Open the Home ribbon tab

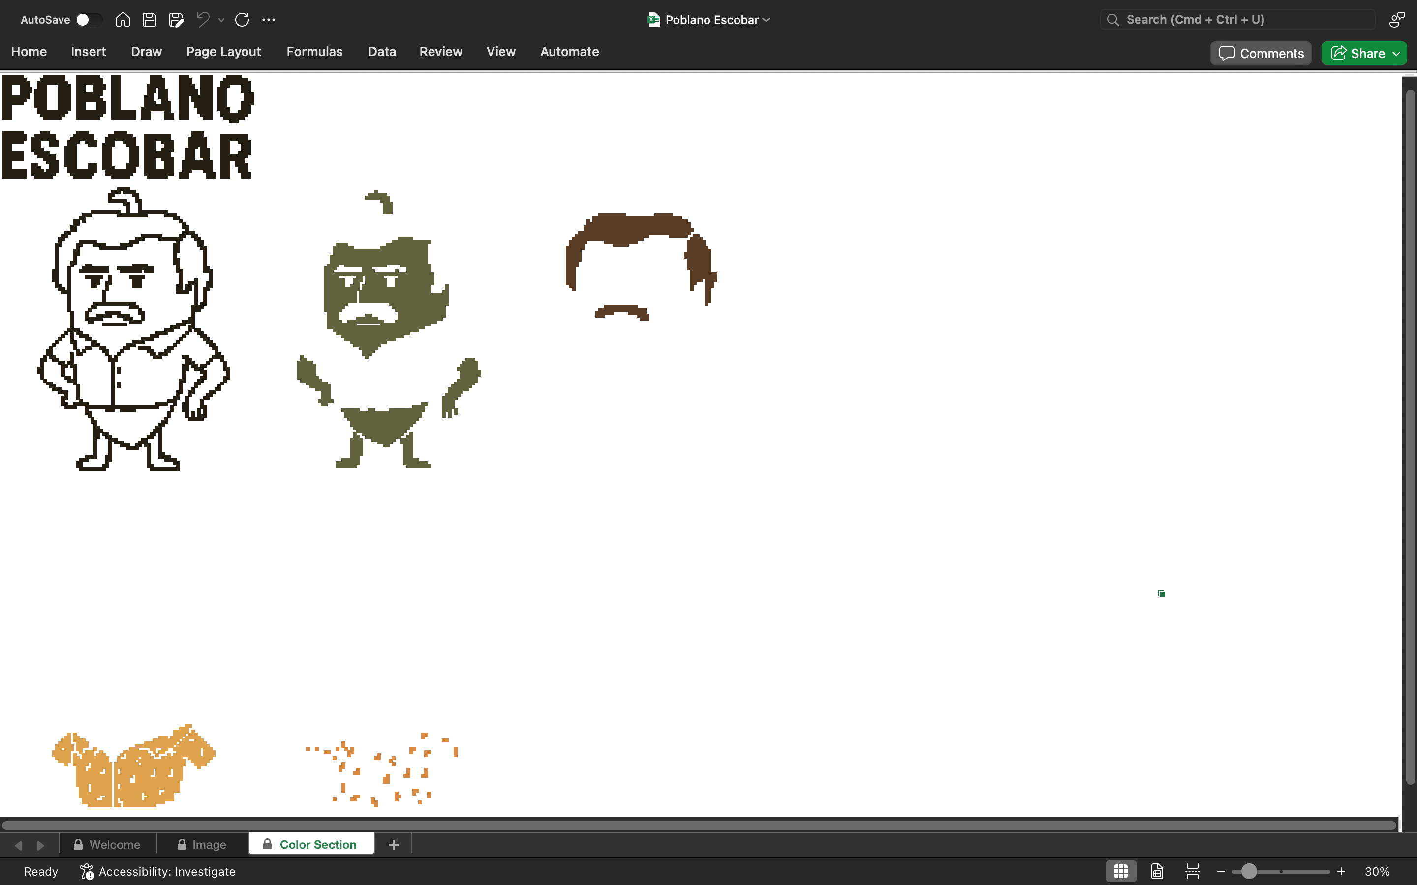[29, 52]
